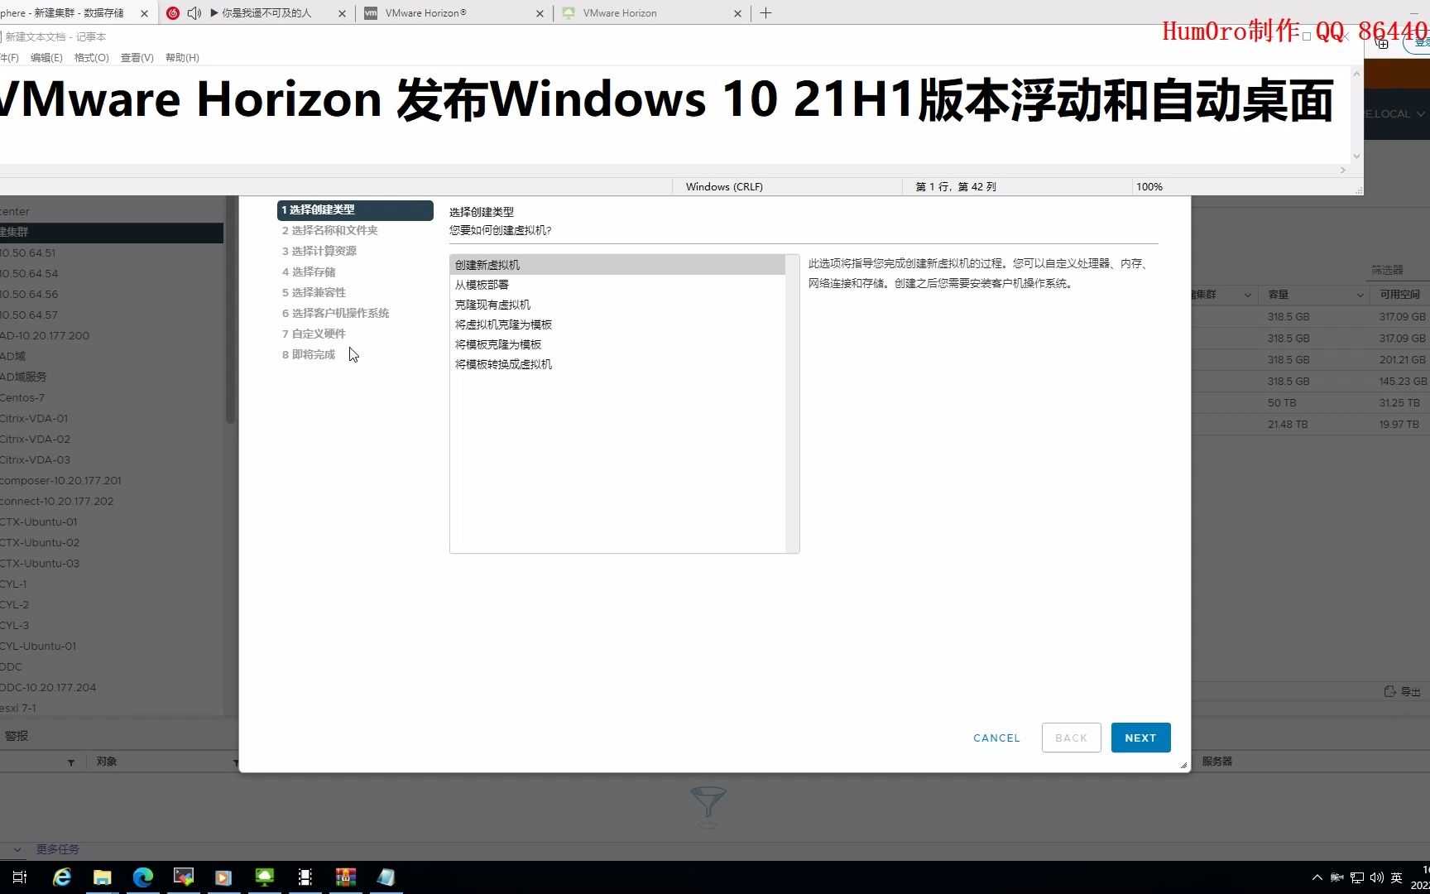Open the 容量 column header dropdown
Image resolution: width=1430 pixels, height=894 pixels.
click(1360, 296)
